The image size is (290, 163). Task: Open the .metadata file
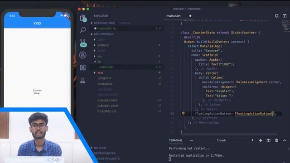point(105,84)
